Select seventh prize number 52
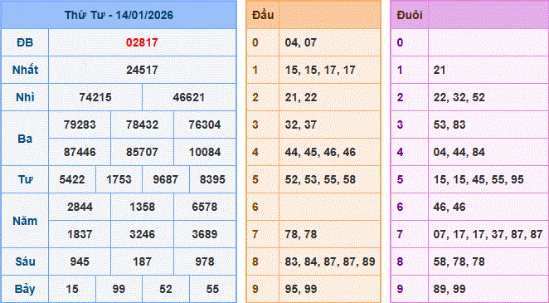The height and width of the screenshot is (303, 549). tap(166, 290)
